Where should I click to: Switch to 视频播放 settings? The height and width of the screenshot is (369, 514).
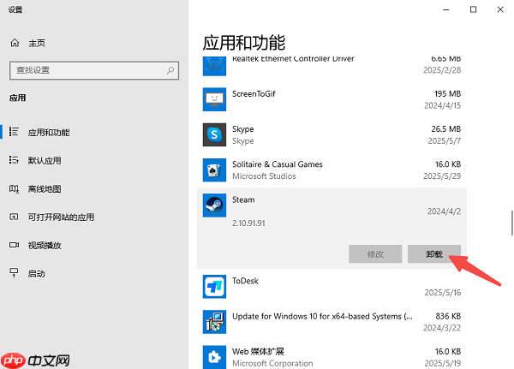[x=45, y=246]
